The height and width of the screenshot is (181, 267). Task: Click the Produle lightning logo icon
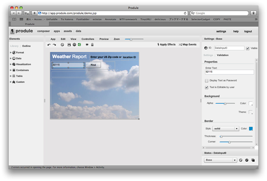tap(12, 31)
